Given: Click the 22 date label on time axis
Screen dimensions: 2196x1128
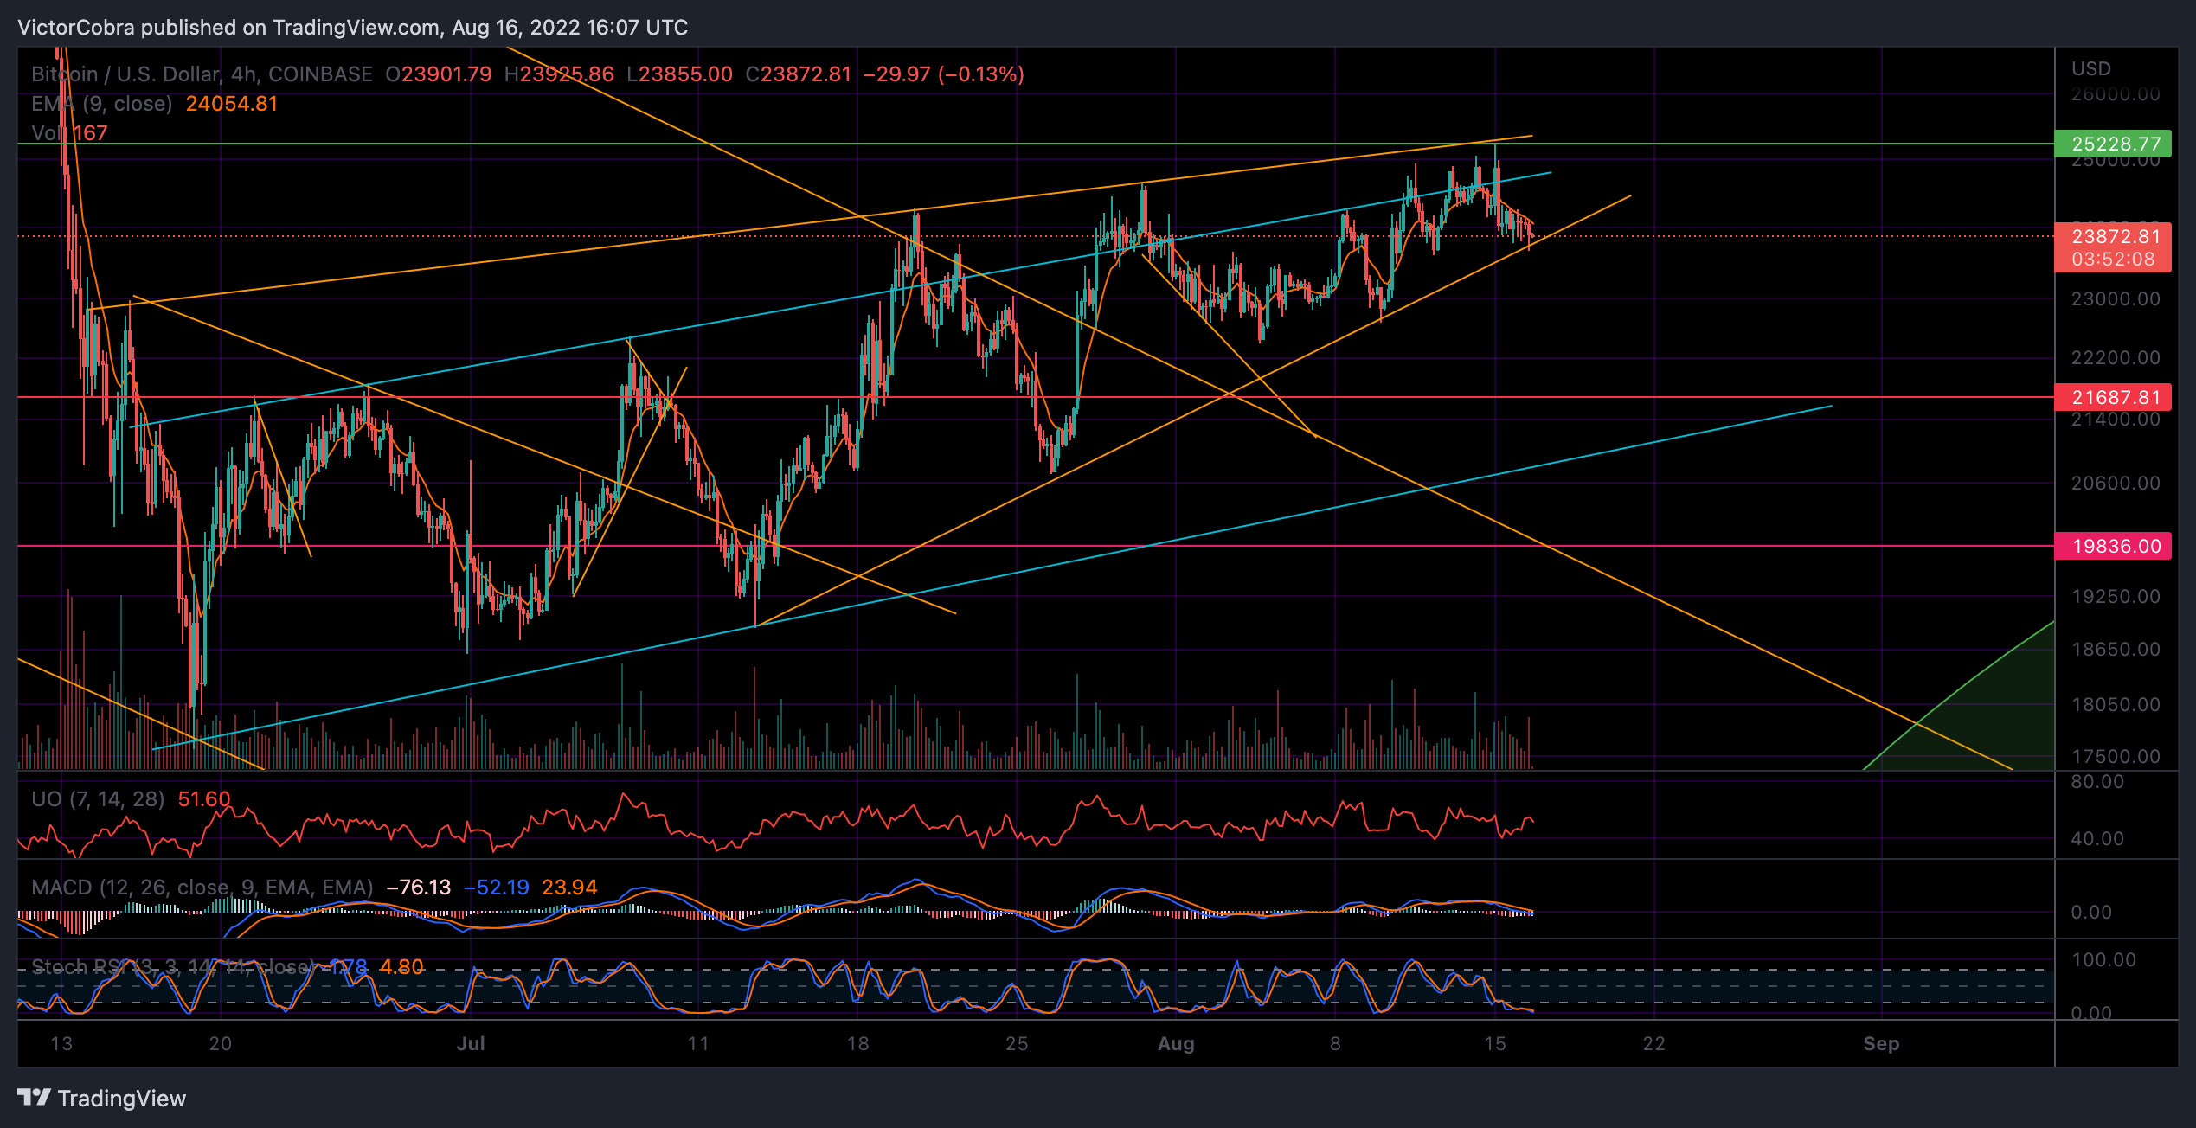Looking at the screenshot, I should [1653, 1043].
